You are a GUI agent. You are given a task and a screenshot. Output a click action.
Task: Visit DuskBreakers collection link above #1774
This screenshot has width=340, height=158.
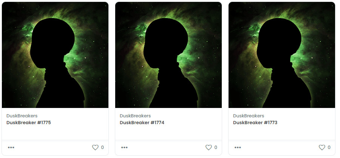click(x=135, y=116)
